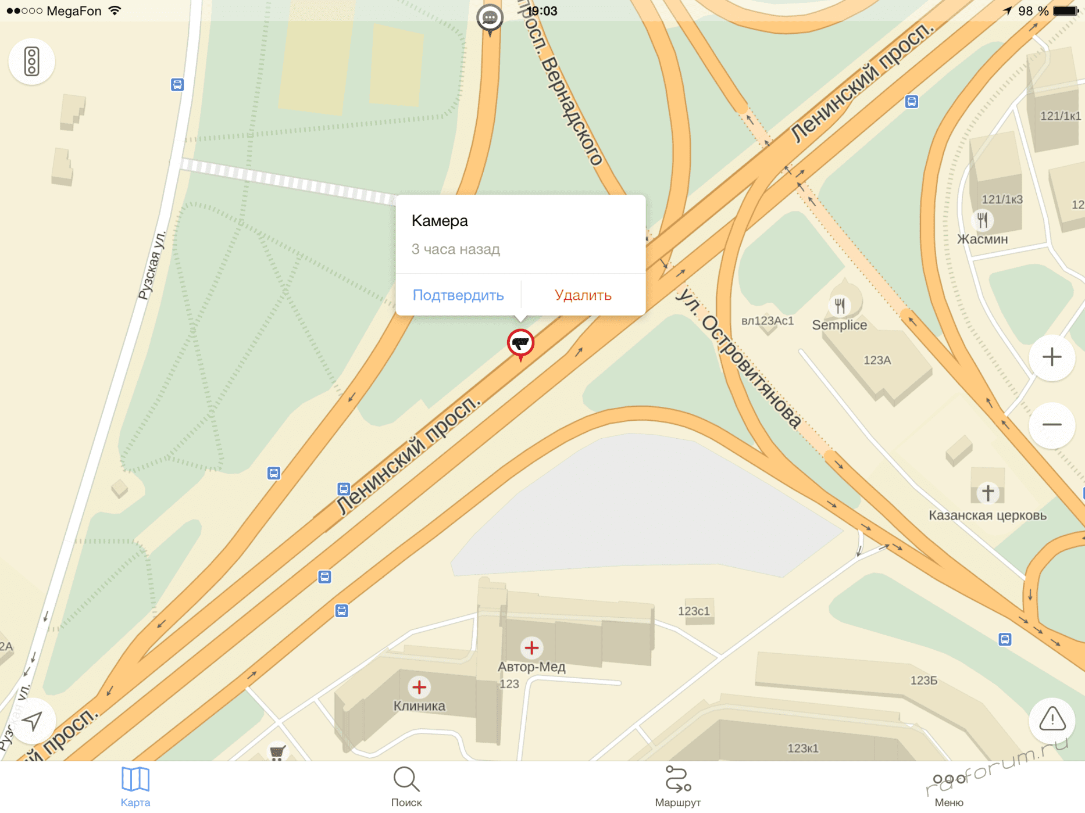Tap the bus stop near Рузская ул.
The width and height of the screenshot is (1085, 813).
(177, 85)
